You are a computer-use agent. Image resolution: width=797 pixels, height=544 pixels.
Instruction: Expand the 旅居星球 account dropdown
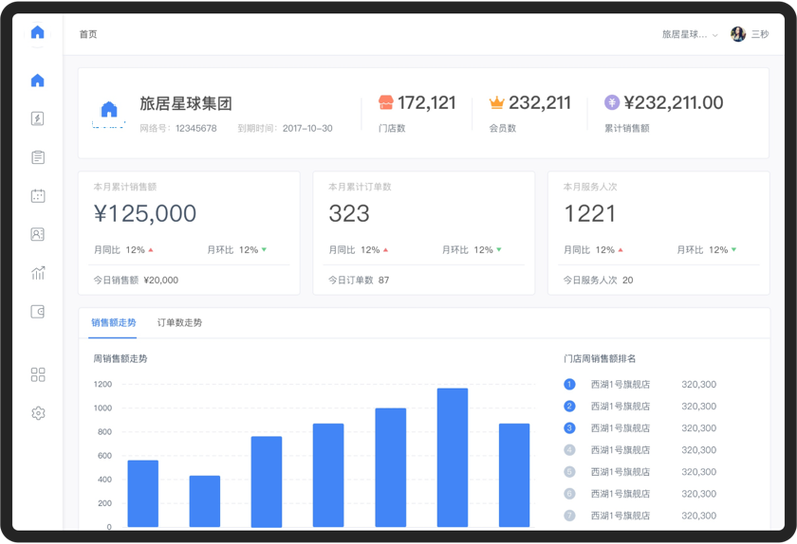pos(689,34)
